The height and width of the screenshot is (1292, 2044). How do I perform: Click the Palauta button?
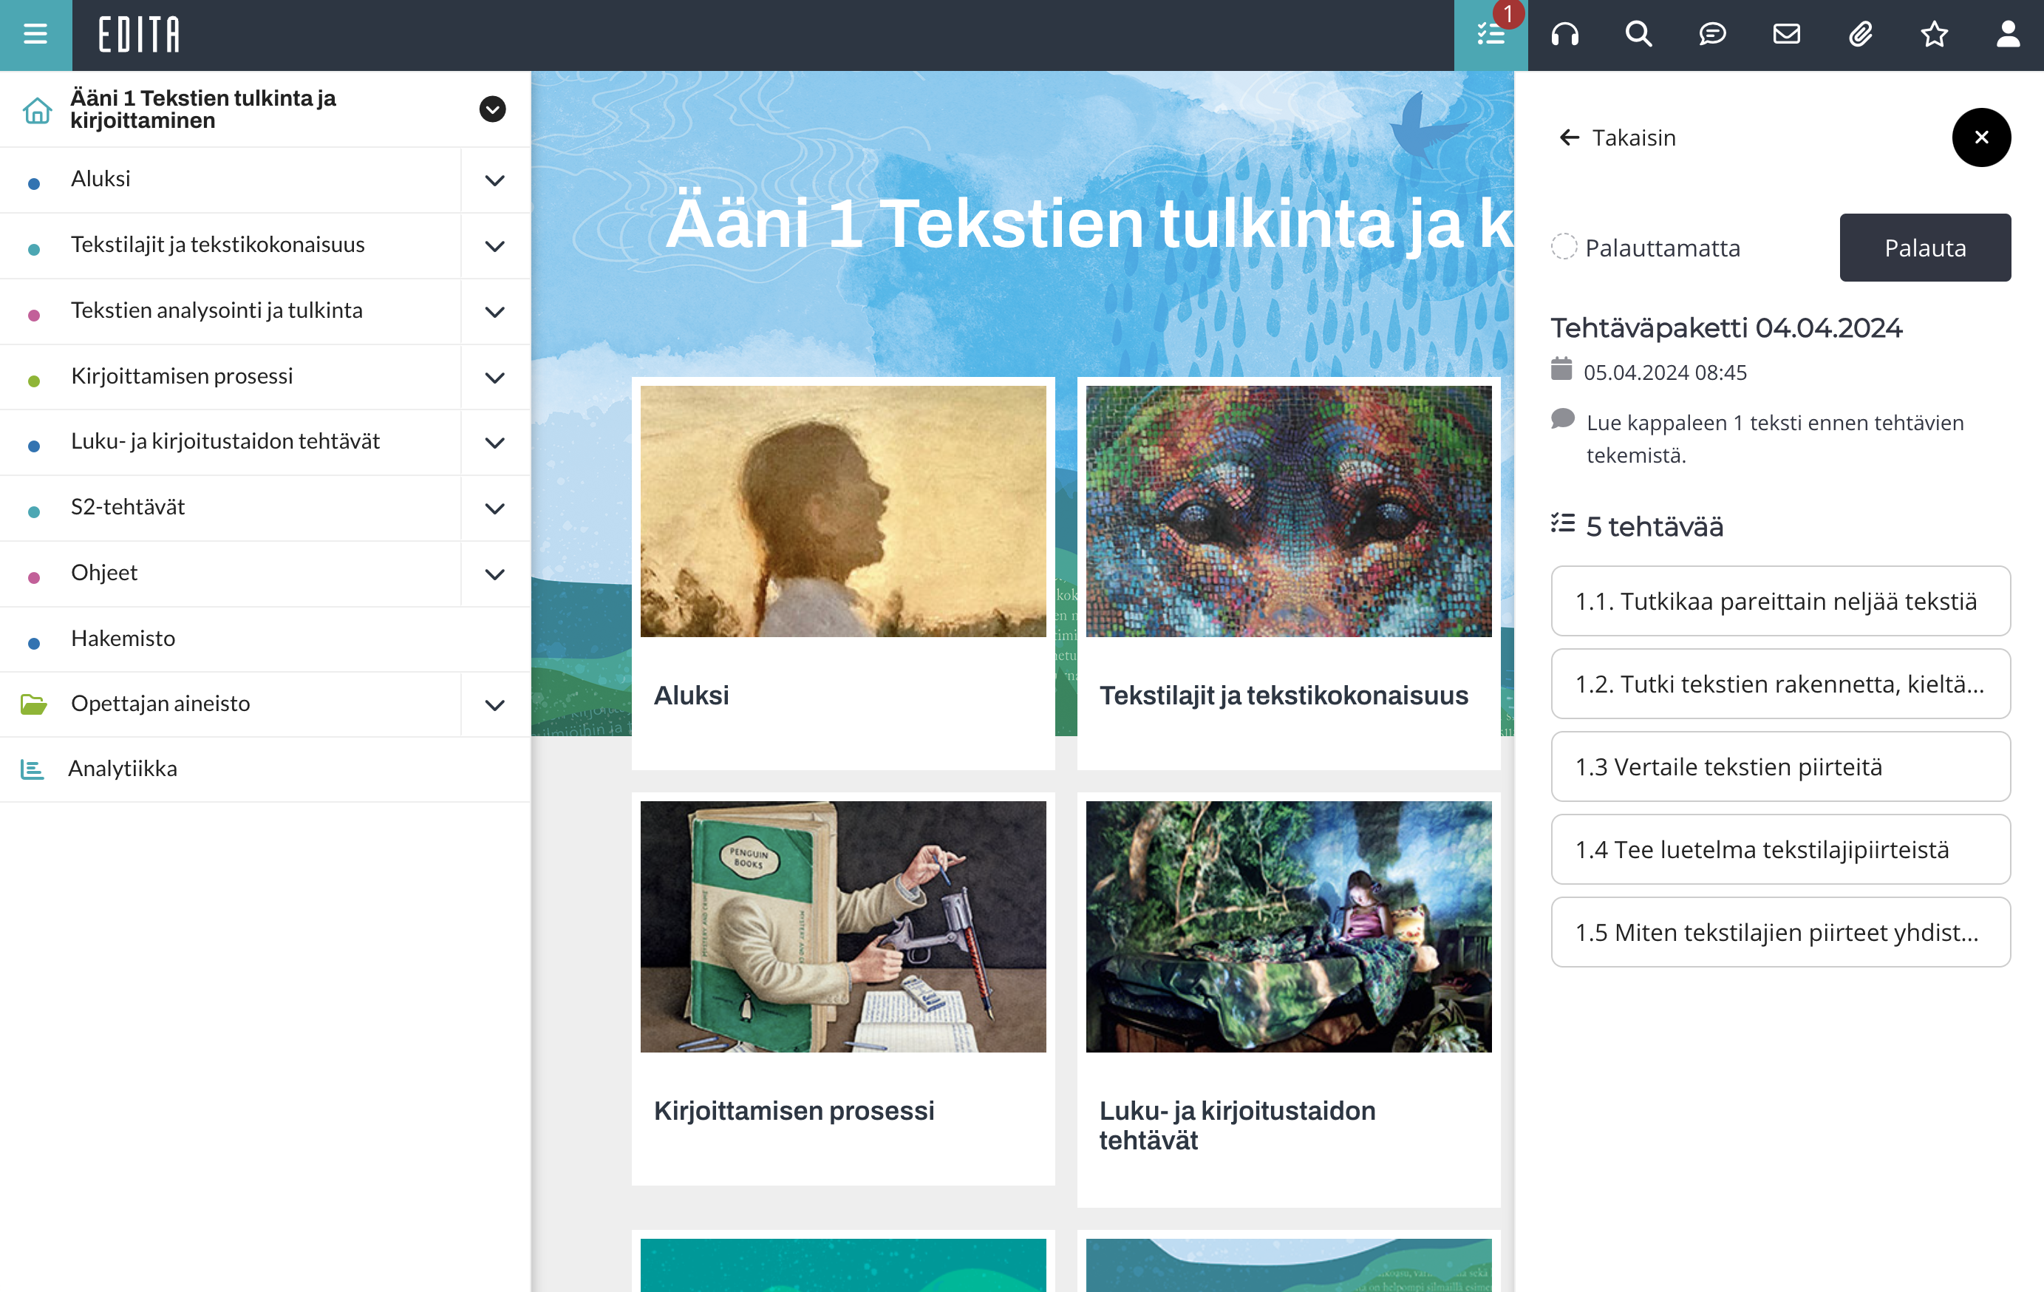pos(1924,247)
